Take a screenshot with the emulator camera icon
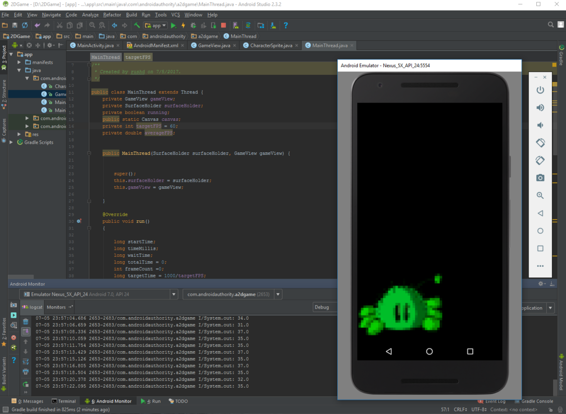 [540, 177]
